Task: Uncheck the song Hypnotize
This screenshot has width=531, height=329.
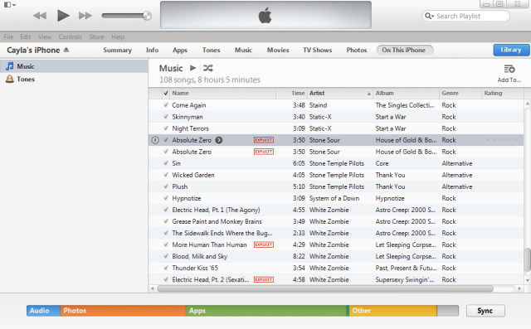Action: click(166, 198)
